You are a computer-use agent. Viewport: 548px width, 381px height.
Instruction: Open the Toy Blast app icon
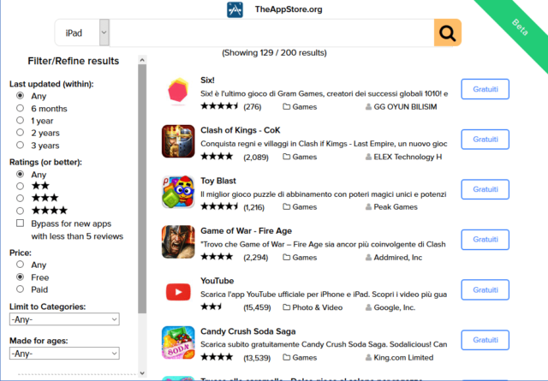coord(178,192)
